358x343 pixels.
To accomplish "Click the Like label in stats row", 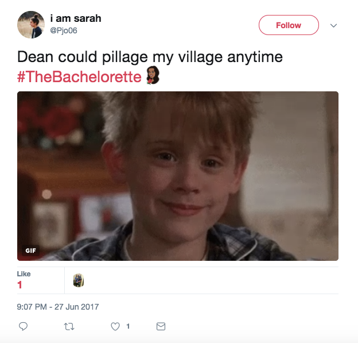I will click(x=24, y=273).
